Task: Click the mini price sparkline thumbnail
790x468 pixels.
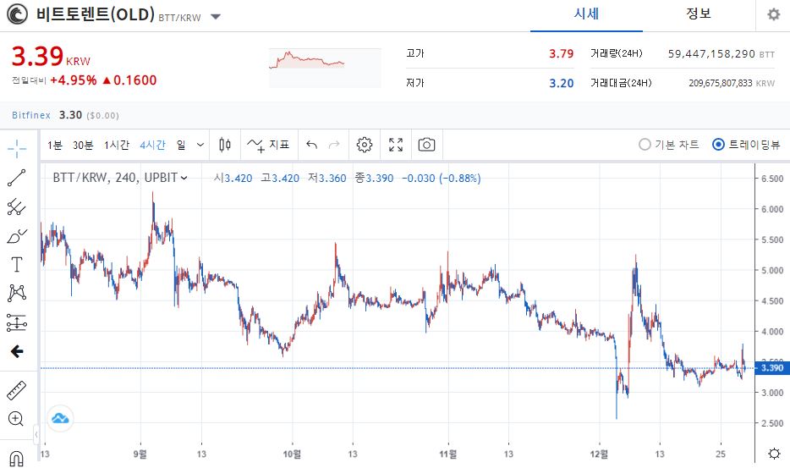Action: (325, 68)
